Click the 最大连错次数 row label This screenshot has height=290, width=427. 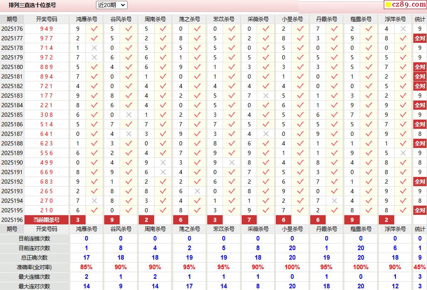click(34, 277)
